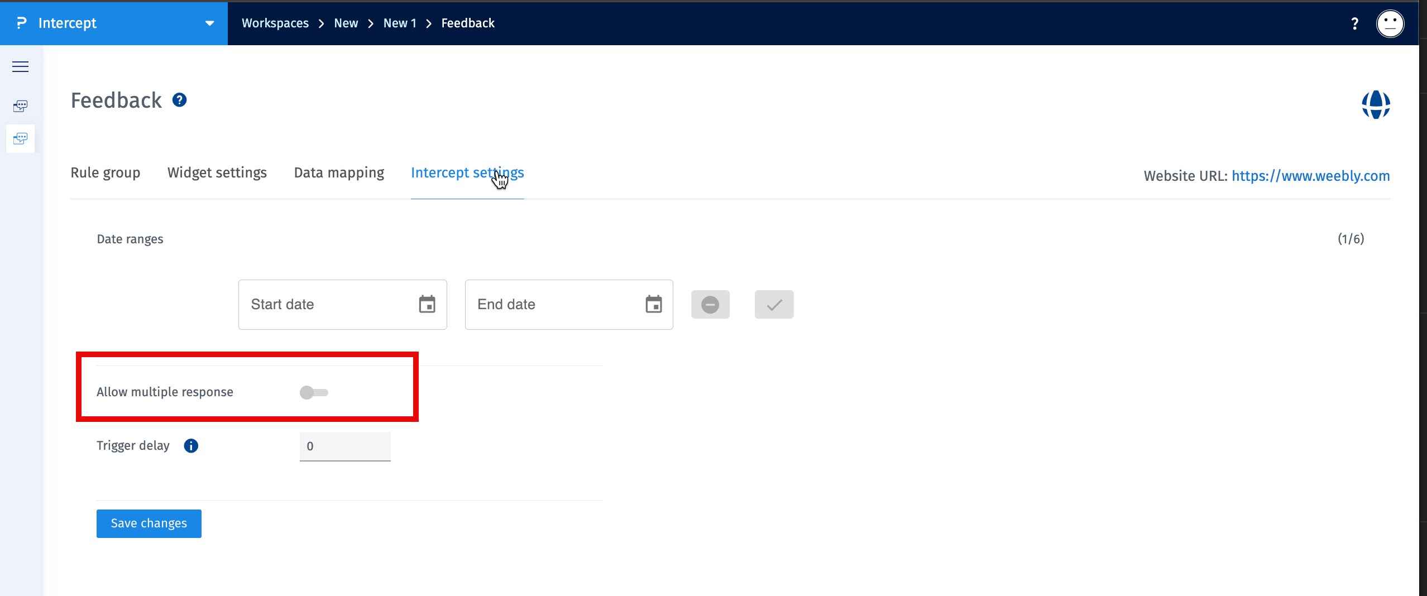Open the hamburger menu in the sidebar
Image resolution: width=1427 pixels, height=596 pixels.
pos(20,67)
